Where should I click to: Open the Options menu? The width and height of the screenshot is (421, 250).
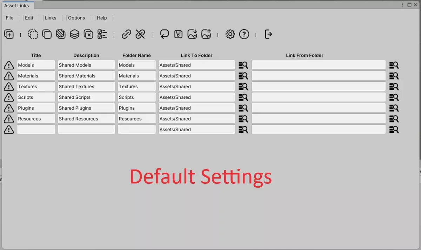(x=76, y=18)
